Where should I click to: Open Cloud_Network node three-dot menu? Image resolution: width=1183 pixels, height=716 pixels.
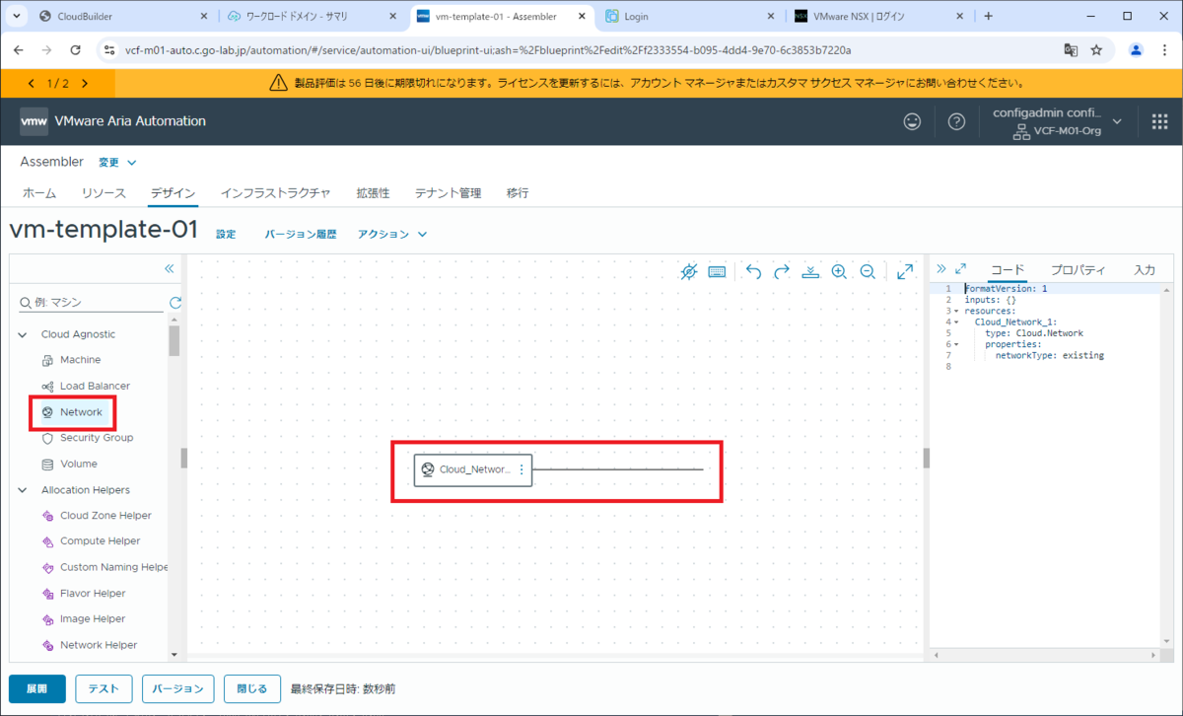pos(522,470)
